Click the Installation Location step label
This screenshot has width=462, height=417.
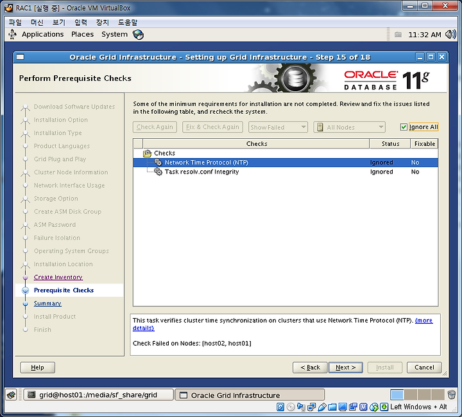tap(63, 264)
